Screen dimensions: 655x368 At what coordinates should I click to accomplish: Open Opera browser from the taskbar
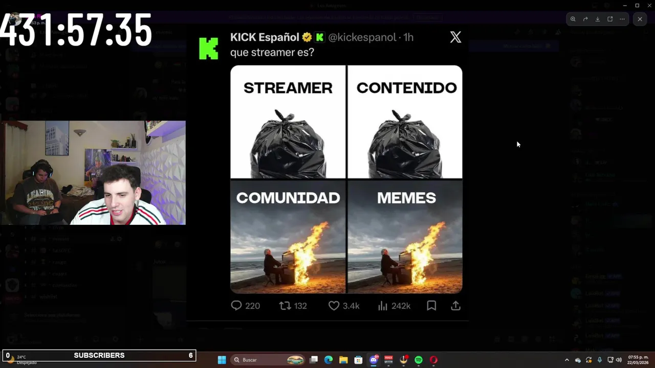(x=433, y=360)
